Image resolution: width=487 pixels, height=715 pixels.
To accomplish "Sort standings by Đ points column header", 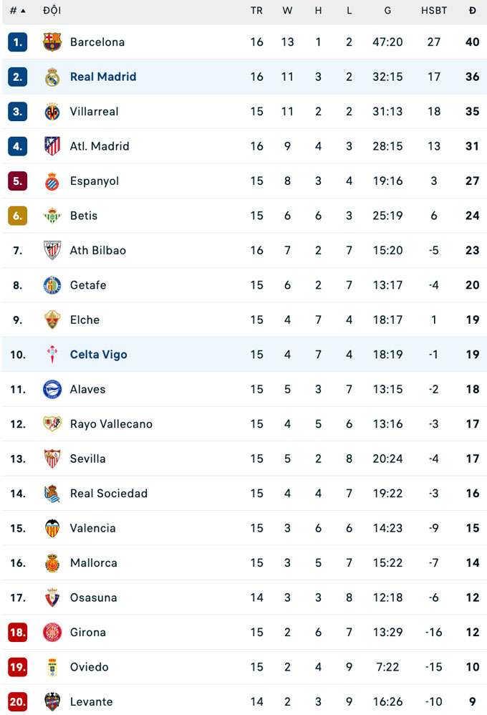I will tap(472, 11).
